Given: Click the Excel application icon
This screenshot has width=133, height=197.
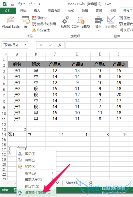Looking at the screenshot, I should 5,4.
